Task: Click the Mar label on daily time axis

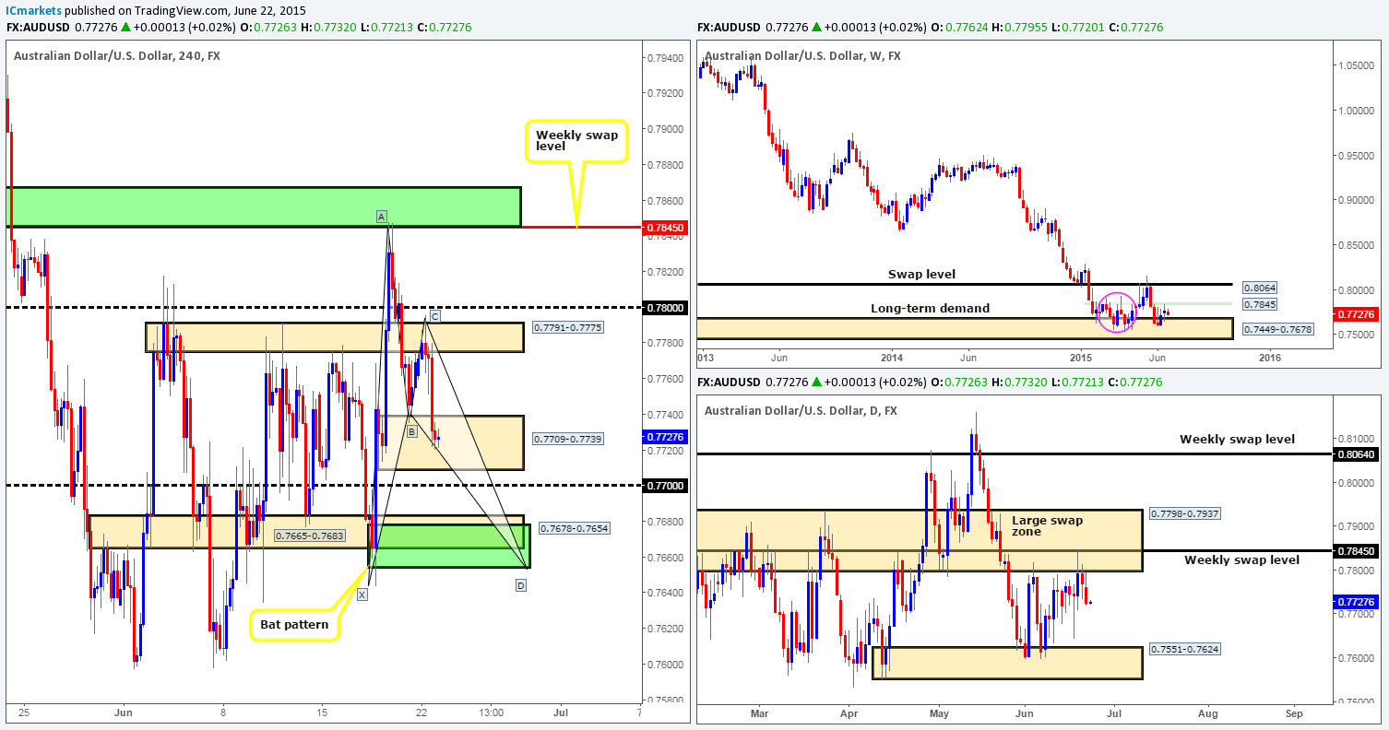Action: (x=759, y=713)
